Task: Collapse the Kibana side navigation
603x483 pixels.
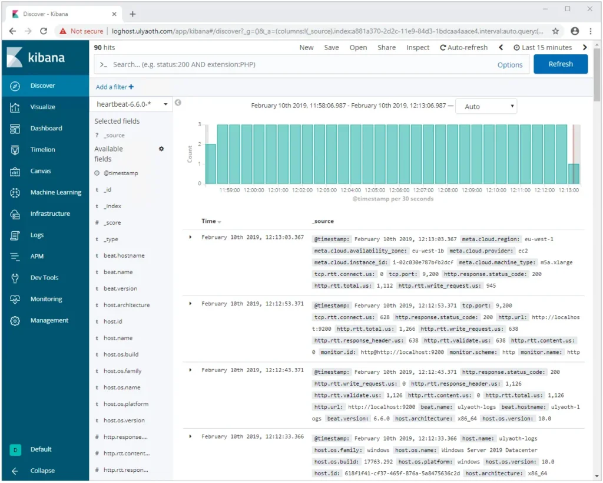Action: pyautogui.click(x=42, y=471)
